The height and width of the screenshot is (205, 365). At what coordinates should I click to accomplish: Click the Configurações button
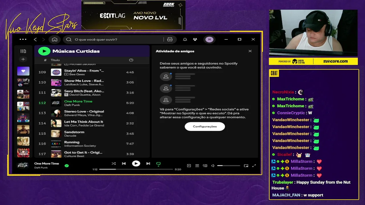(x=205, y=126)
